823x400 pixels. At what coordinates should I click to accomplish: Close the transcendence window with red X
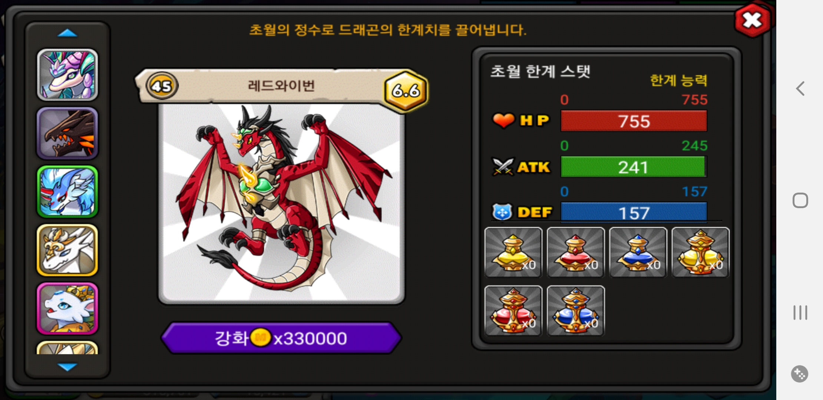pos(752,20)
